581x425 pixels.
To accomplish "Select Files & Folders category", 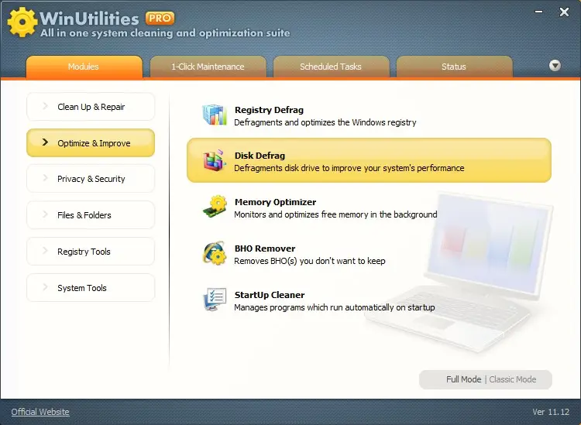I will click(x=91, y=215).
